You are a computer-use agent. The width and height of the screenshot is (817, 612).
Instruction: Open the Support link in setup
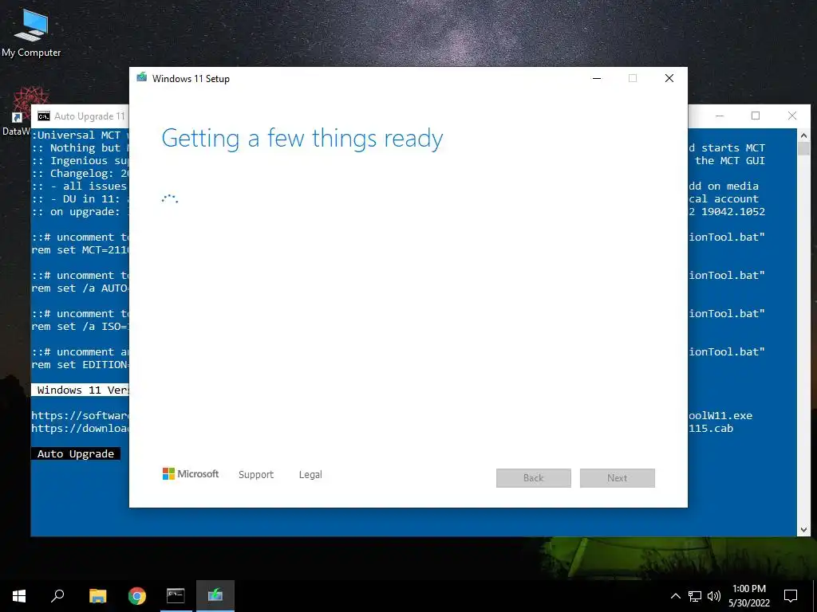pos(256,475)
